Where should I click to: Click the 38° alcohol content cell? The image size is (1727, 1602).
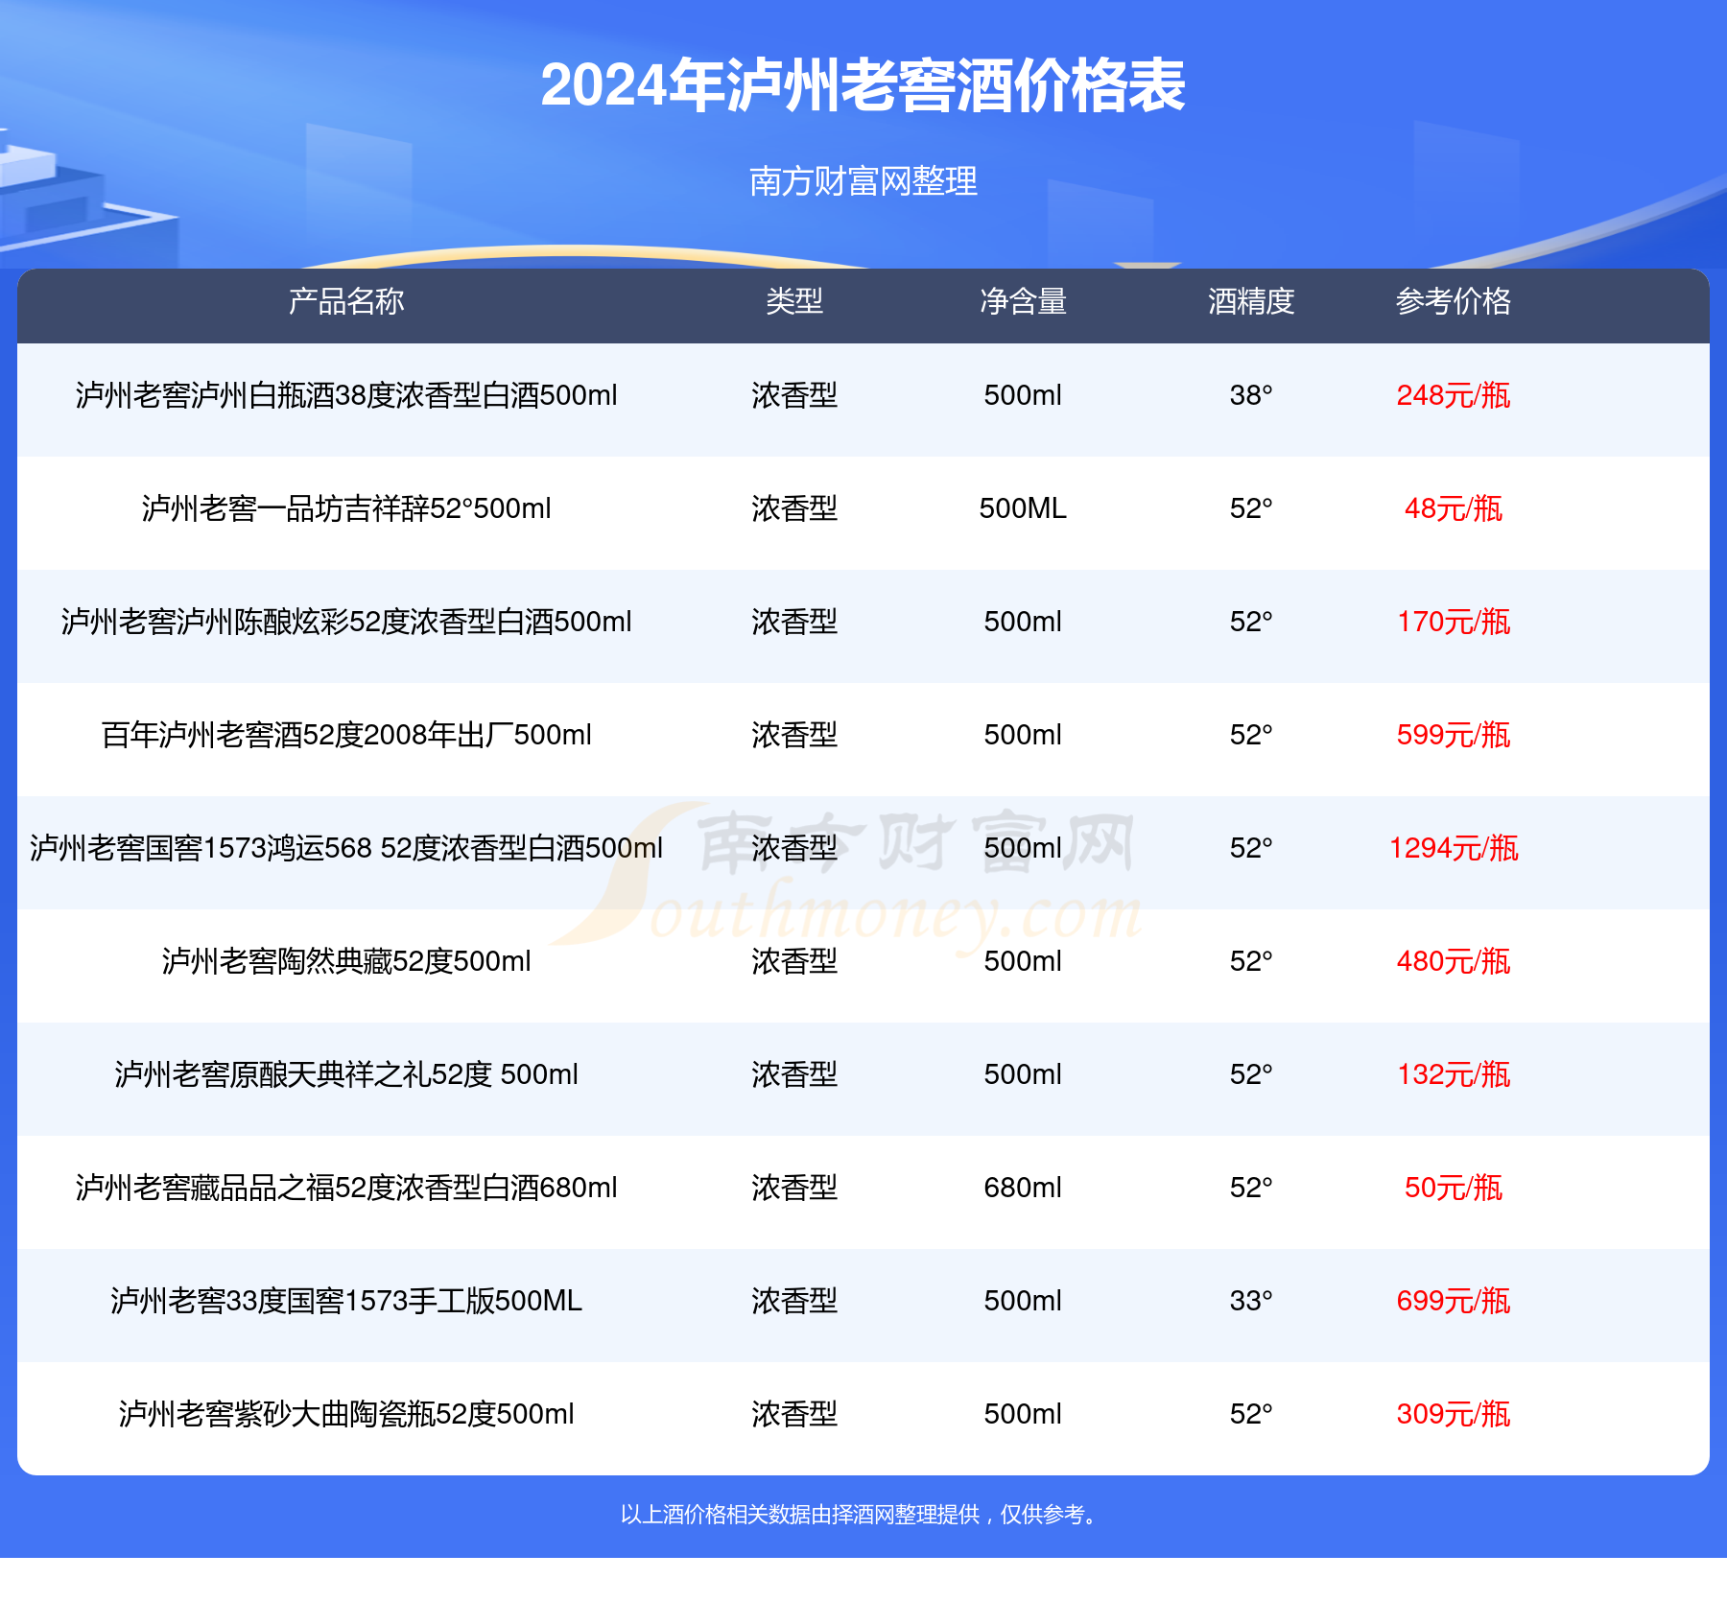pyautogui.click(x=1251, y=395)
